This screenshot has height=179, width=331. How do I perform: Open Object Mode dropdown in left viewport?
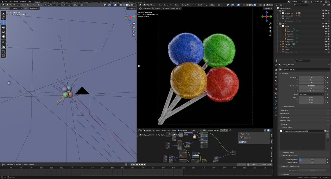tap(13, 5)
